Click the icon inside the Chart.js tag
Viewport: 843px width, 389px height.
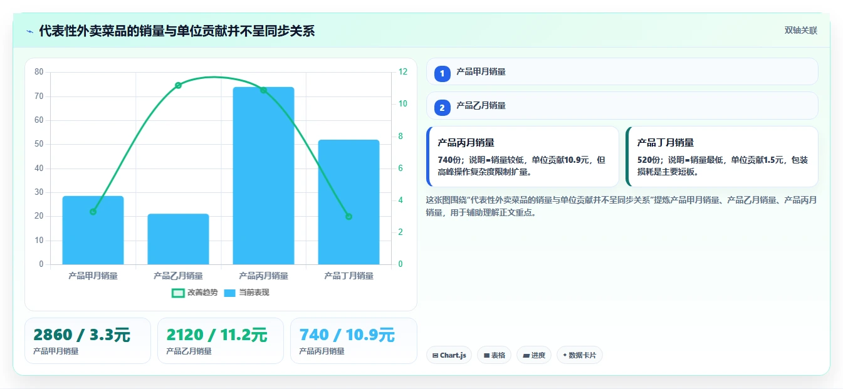point(435,355)
